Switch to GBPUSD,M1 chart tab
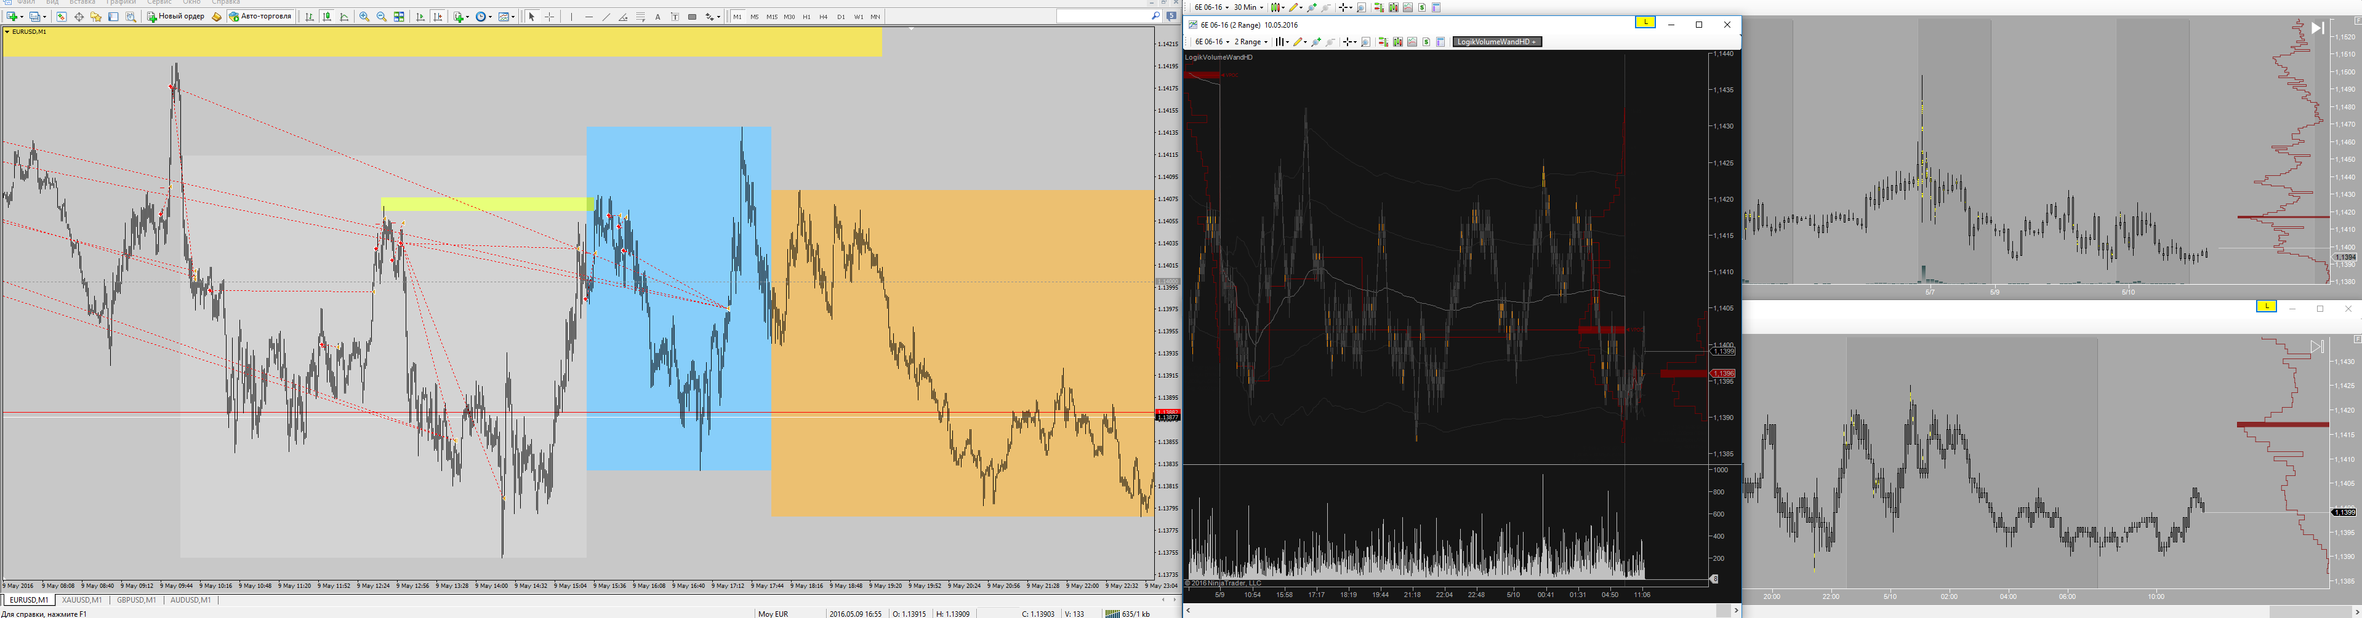The image size is (2362, 618). (x=137, y=600)
